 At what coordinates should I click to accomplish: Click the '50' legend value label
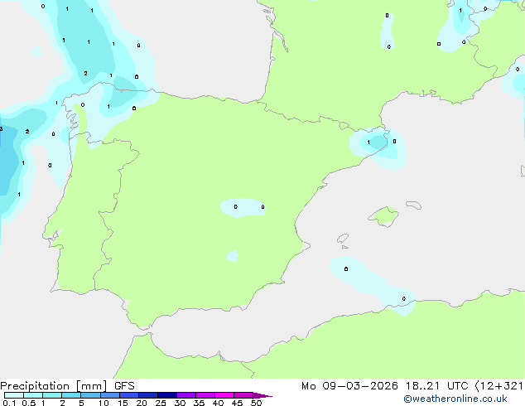(256, 403)
